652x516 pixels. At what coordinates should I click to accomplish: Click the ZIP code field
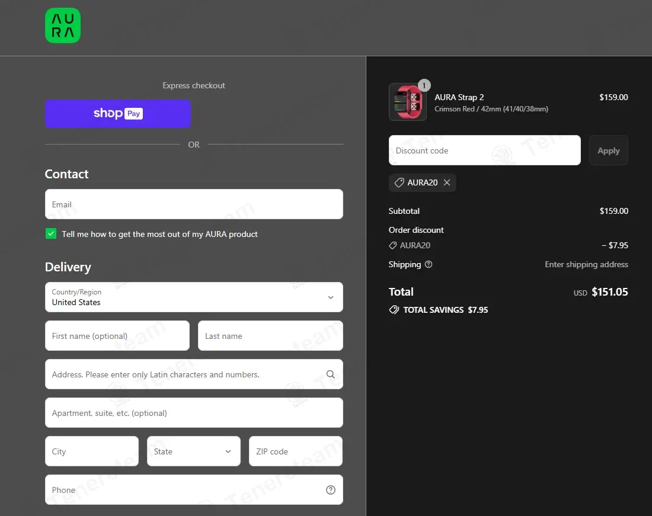295,451
